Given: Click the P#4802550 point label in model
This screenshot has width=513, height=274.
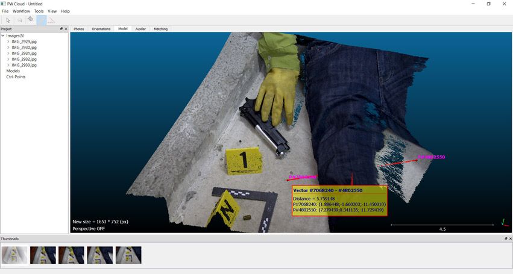Looking at the screenshot, I should [432, 157].
